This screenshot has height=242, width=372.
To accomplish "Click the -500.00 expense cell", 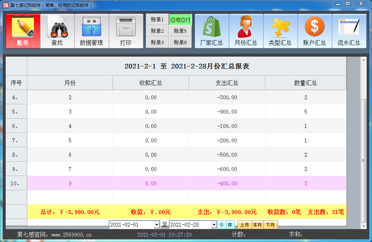I will 227,155.
